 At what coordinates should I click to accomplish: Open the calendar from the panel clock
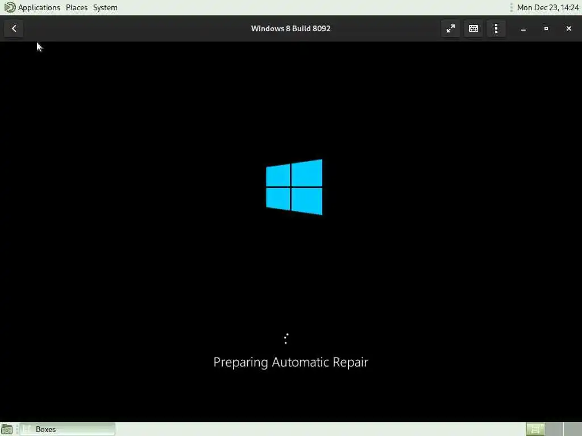[x=548, y=7]
